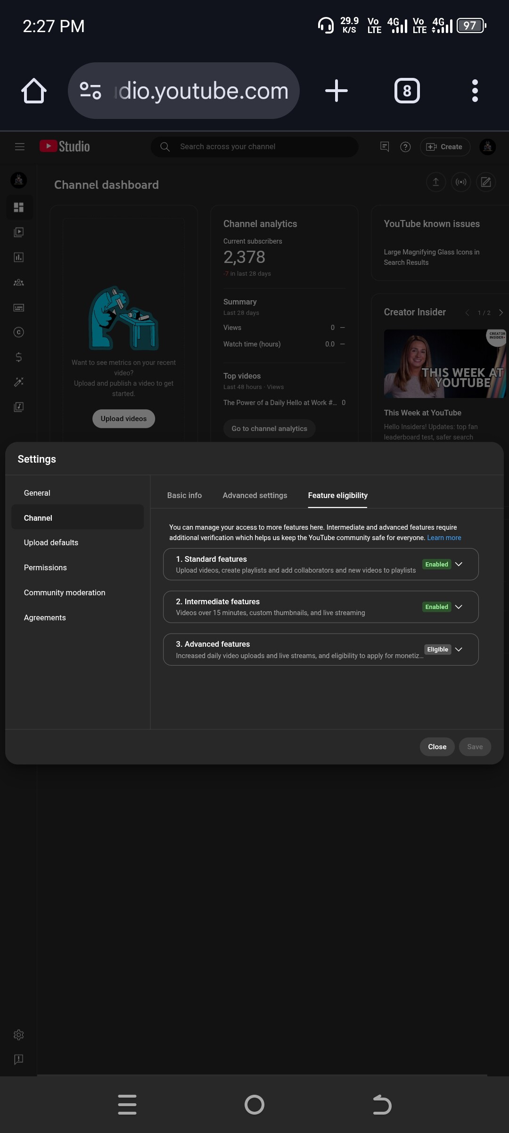Switch to the Basic info tab

tap(184, 495)
